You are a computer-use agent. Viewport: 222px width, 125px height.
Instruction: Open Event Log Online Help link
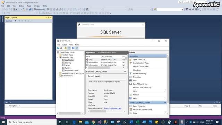point(113,108)
